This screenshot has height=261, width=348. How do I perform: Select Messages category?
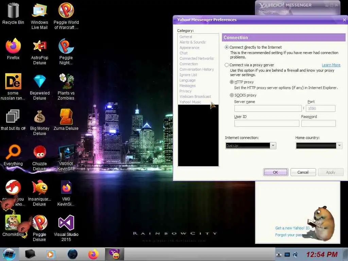coord(188,86)
